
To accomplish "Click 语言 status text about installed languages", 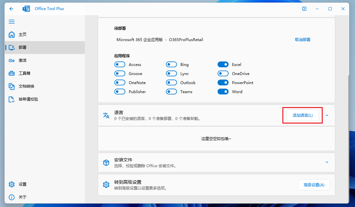I will (158, 119).
